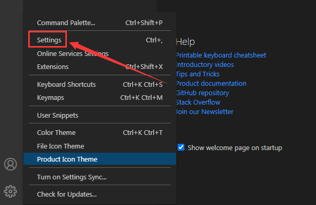
Task: Click Join our Newsletter link
Action: tap(205, 111)
